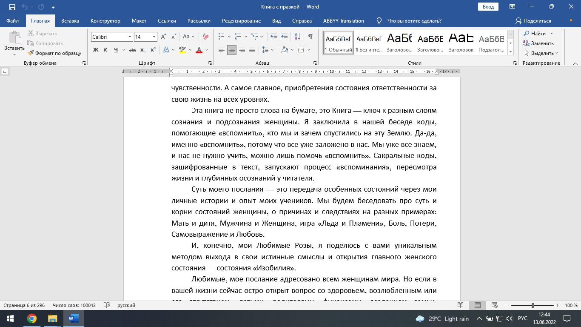Image resolution: width=581 pixels, height=327 pixels.
Task: Clear all formatting icon
Action: click(x=205, y=37)
